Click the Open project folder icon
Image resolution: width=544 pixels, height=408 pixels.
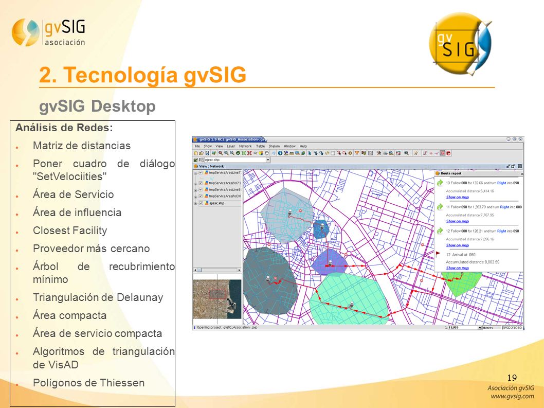tap(201, 153)
